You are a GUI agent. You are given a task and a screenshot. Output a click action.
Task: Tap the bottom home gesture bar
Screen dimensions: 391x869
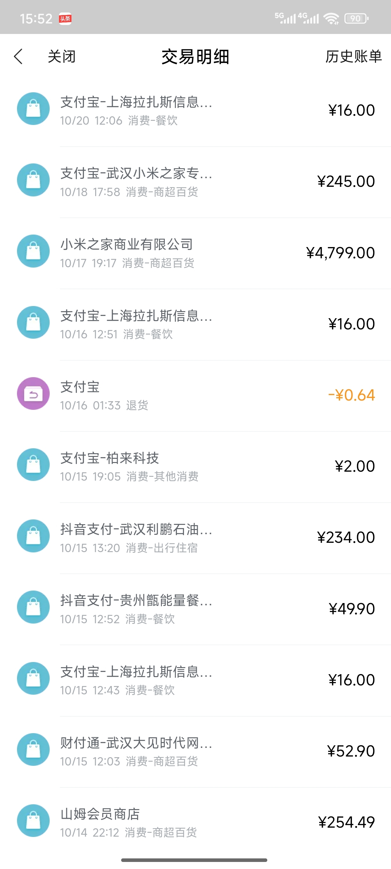[194, 860]
